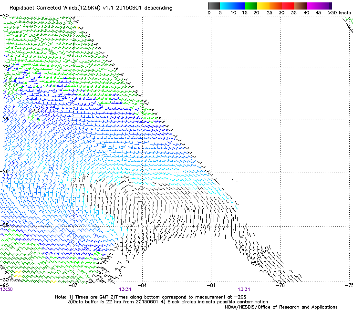353x310 pixels.
Task: Click the longitude label '-87'
Action: [x=73, y=285]
